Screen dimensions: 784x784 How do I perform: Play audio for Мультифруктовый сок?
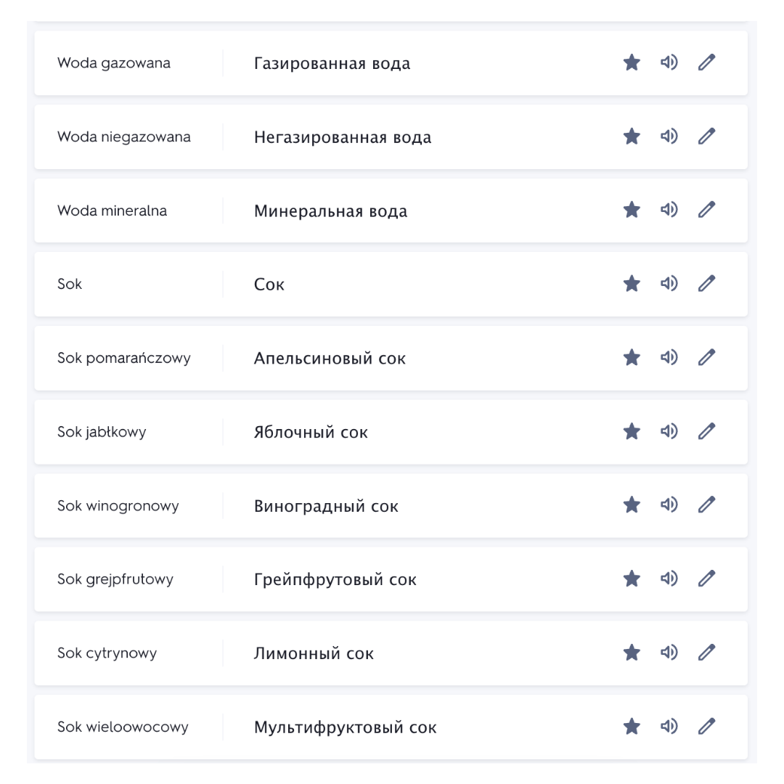[x=669, y=726]
